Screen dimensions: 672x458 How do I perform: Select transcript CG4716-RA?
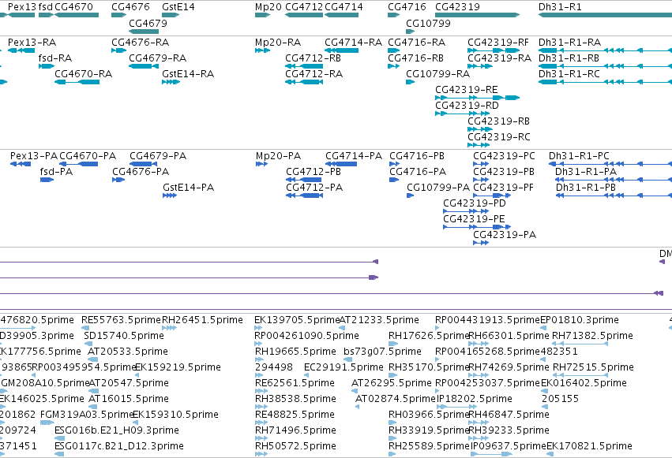(x=417, y=43)
